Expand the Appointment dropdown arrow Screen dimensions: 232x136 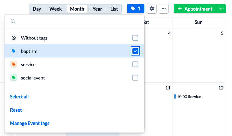point(221,9)
